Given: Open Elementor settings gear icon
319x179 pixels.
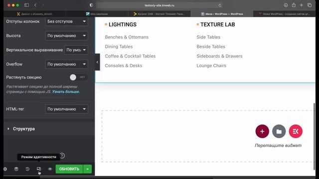Looking at the screenshot, I should tap(5, 169).
